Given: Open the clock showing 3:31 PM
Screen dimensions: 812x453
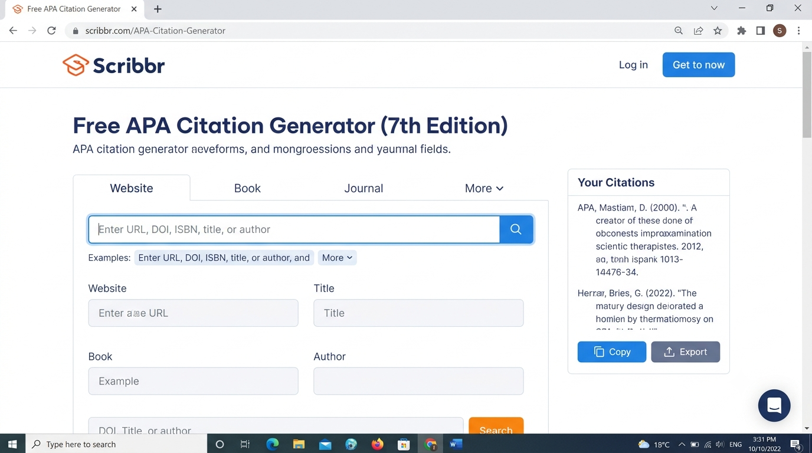Looking at the screenshot, I should [765, 444].
